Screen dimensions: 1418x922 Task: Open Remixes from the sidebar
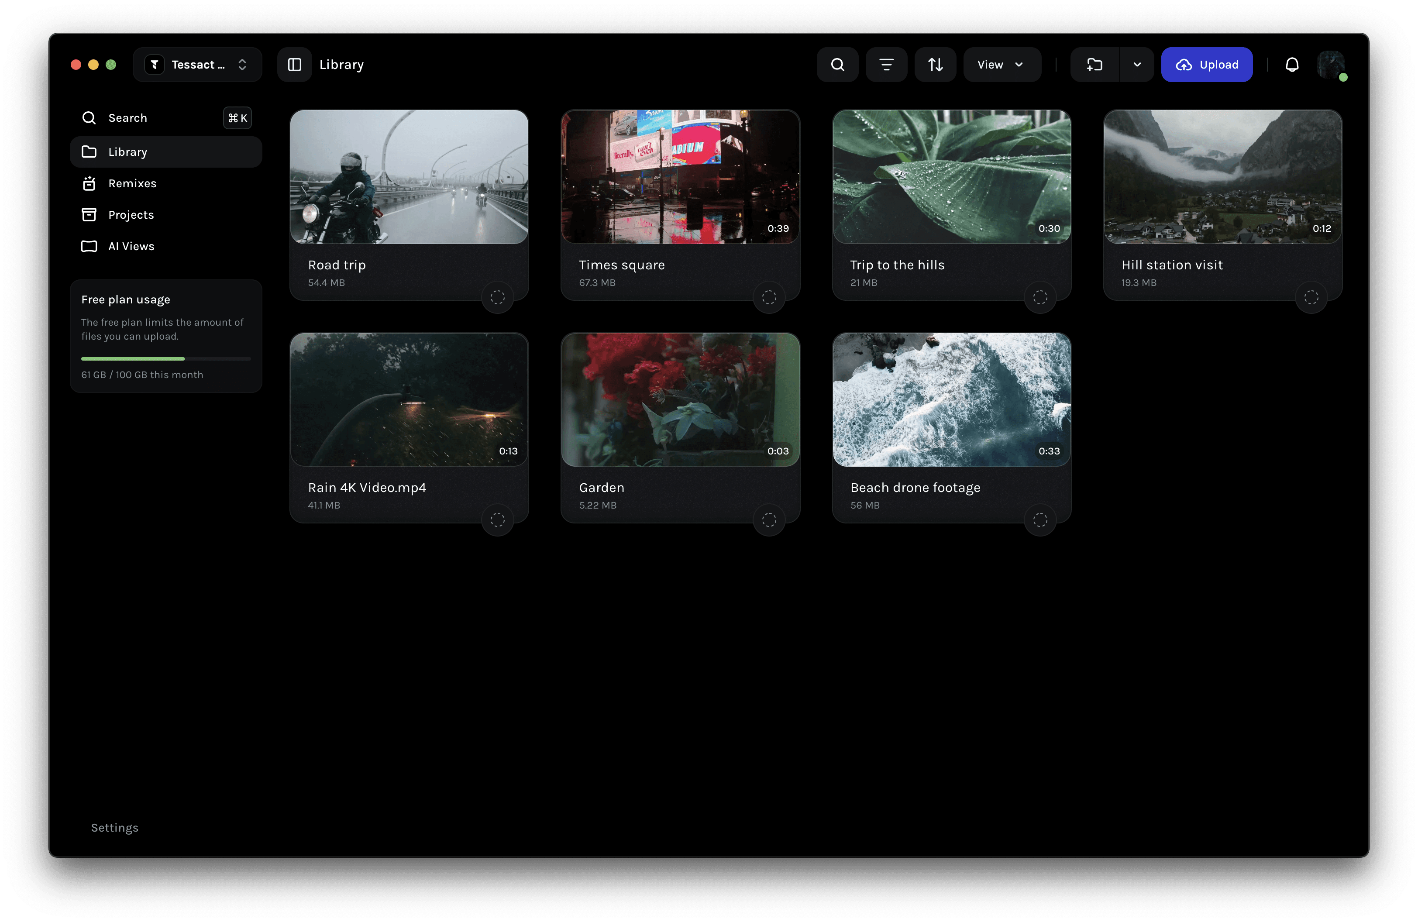point(132,183)
